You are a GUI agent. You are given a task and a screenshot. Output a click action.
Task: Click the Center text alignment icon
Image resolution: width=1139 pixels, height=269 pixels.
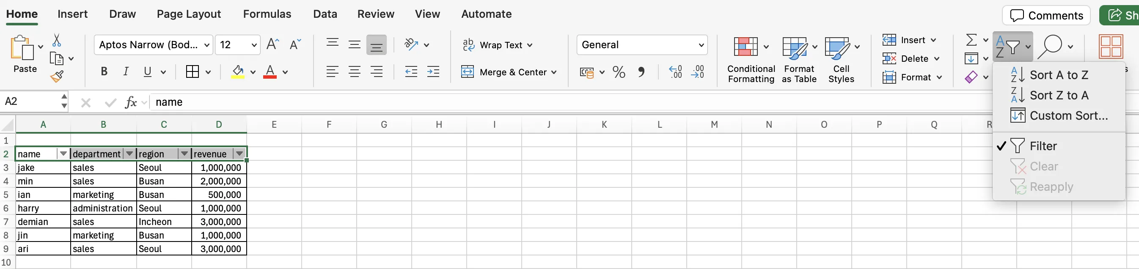[354, 71]
